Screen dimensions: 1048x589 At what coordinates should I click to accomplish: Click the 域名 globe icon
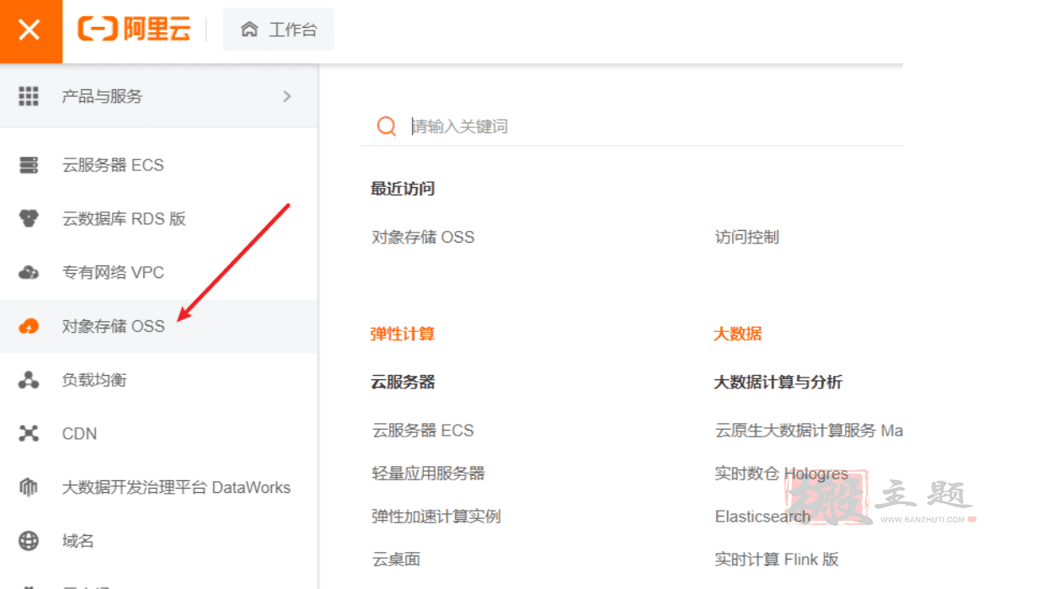click(x=29, y=541)
